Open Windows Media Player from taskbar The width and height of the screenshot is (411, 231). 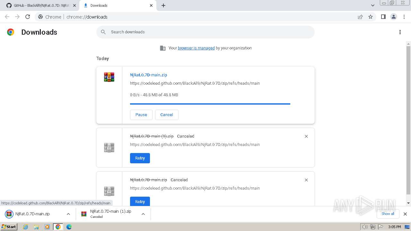47,227
